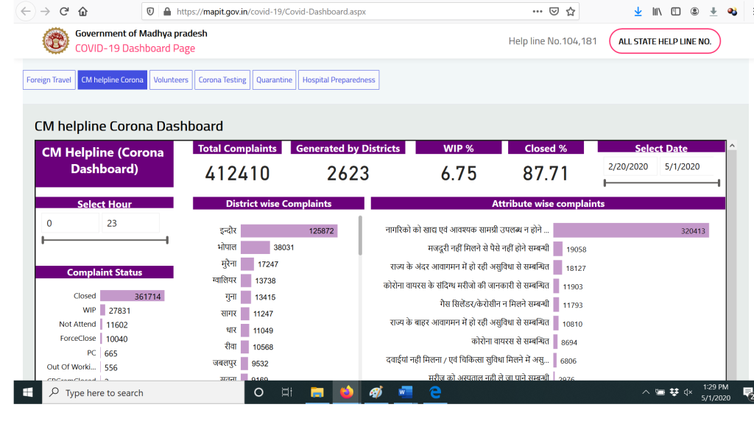
Task: Open the Firefox downloads arrow icon
Action: coord(638,12)
